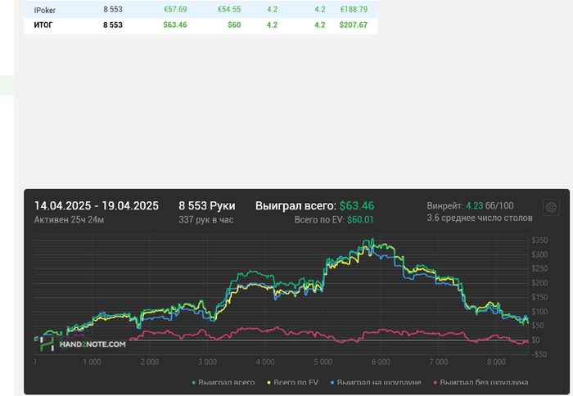Viewport: 573px width, 396px height.
Task: Open the chart settings gear icon
Action: click(551, 207)
